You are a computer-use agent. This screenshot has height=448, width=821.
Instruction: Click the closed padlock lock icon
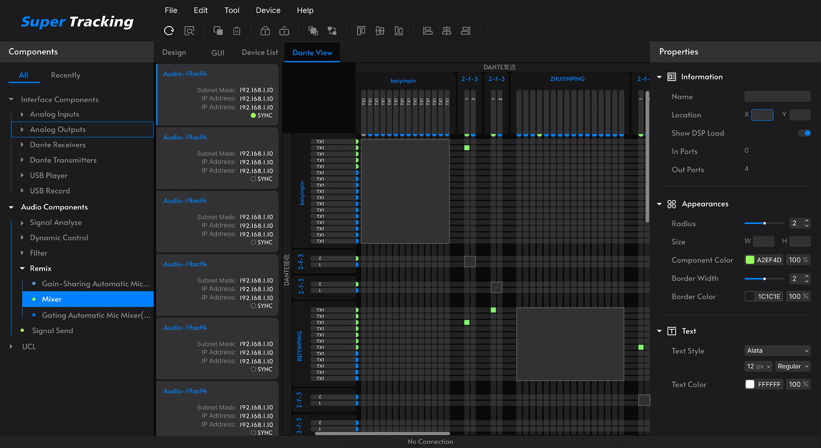tap(265, 31)
